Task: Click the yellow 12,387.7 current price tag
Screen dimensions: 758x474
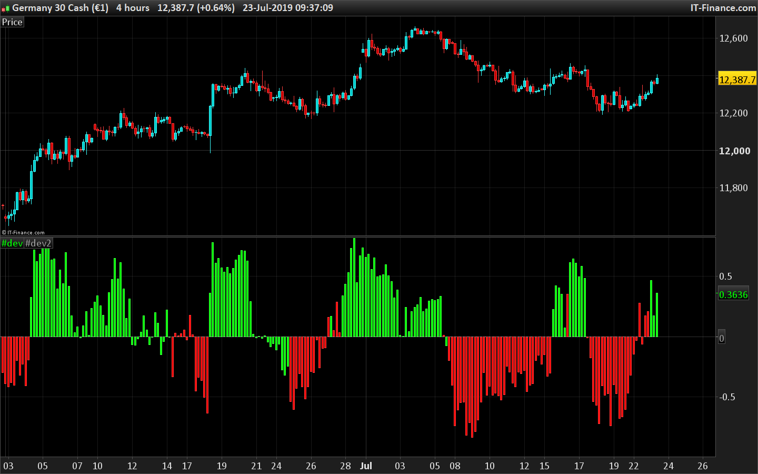Action: pos(737,80)
